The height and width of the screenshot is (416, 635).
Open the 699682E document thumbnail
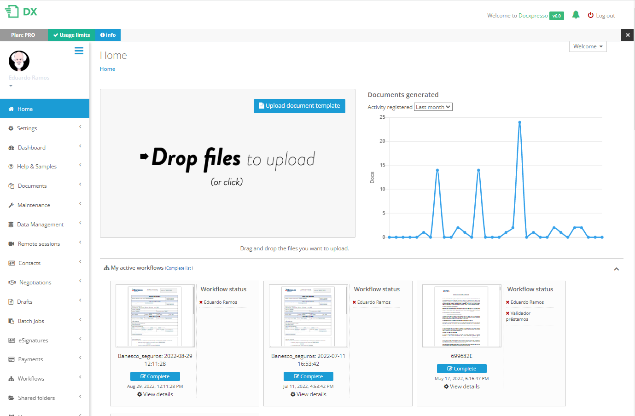tap(461, 316)
